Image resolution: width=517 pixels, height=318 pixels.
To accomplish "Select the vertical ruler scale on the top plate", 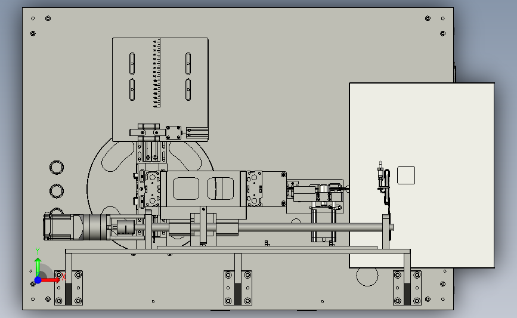I will click(x=157, y=73).
